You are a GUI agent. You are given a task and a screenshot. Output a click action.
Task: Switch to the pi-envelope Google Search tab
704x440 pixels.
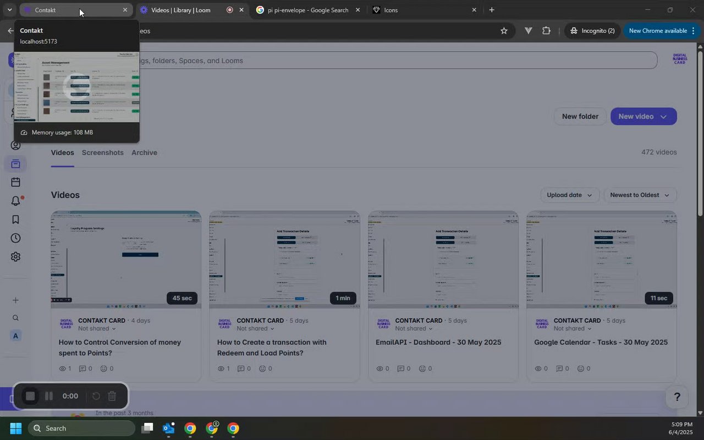tap(307, 10)
